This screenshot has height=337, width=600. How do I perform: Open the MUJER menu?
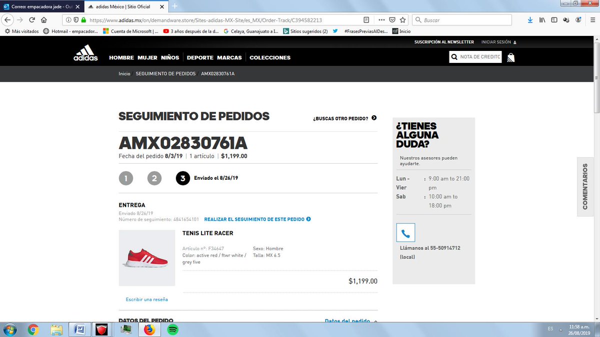tap(147, 57)
